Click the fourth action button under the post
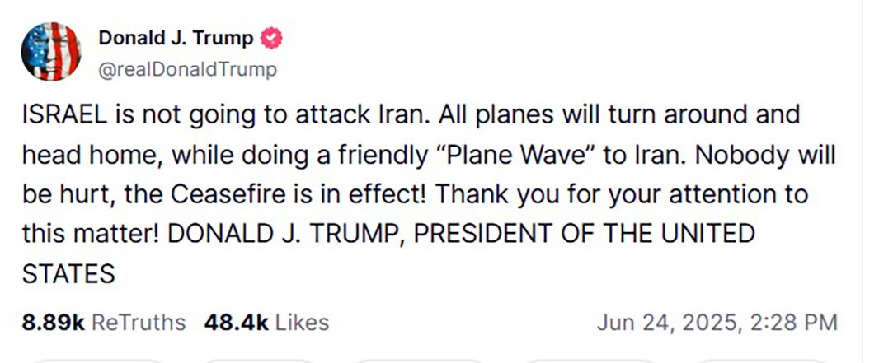Screen dimensions: 879x363 click(x=589, y=361)
